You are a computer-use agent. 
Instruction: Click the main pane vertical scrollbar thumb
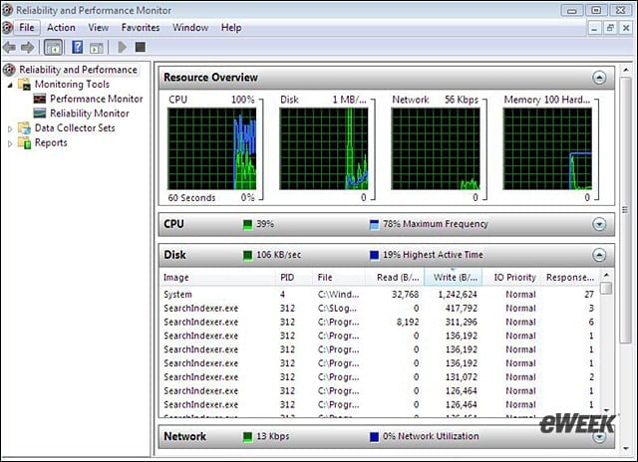625,211
